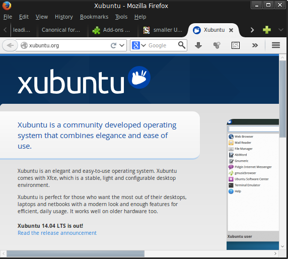Expand the URL history dropdown
The image size is (288, 259).
(x=122, y=45)
